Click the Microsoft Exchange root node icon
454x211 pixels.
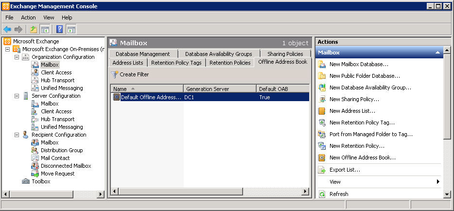click(x=7, y=41)
